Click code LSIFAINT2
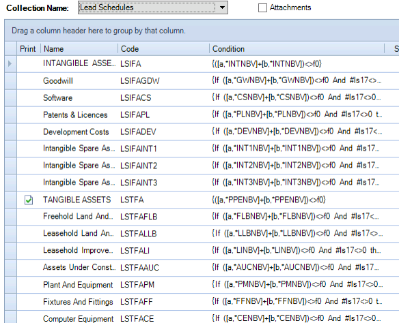This screenshot has width=399, height=323. click(139, 166)
